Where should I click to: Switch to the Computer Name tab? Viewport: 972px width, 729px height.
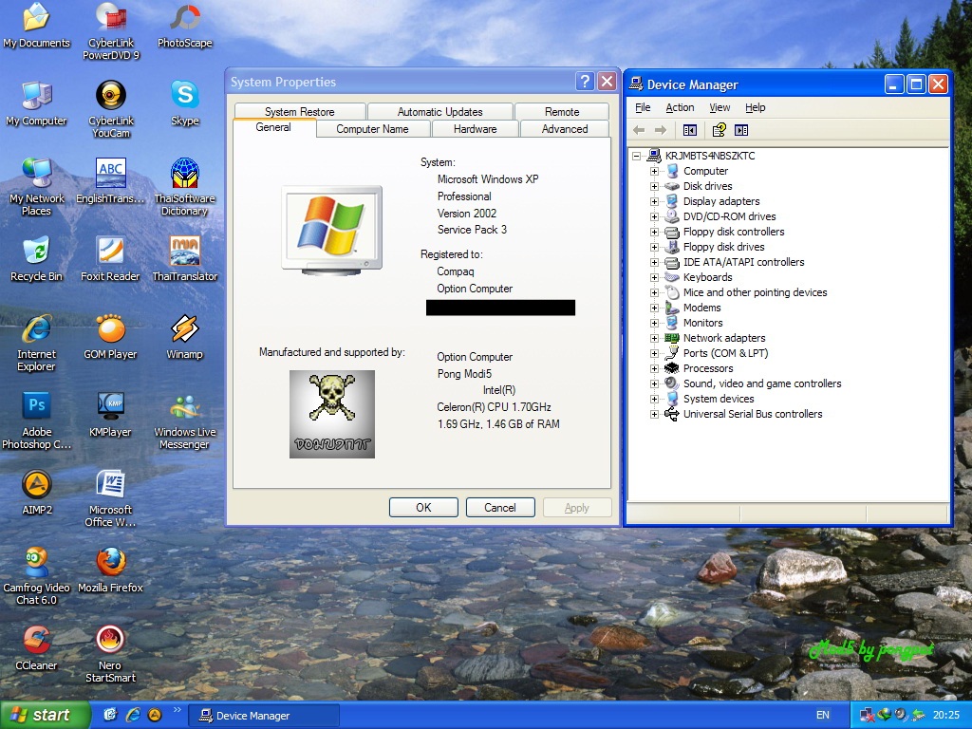click(x=372, y=129)
